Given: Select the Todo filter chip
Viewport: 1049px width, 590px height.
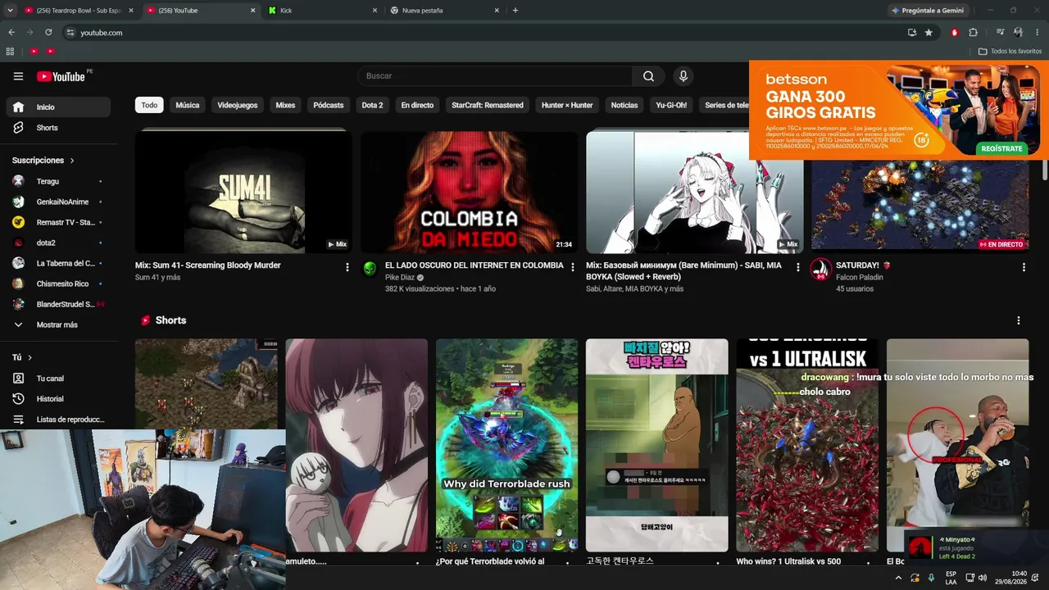Looking at the screenshot, I should pos(149,105).
